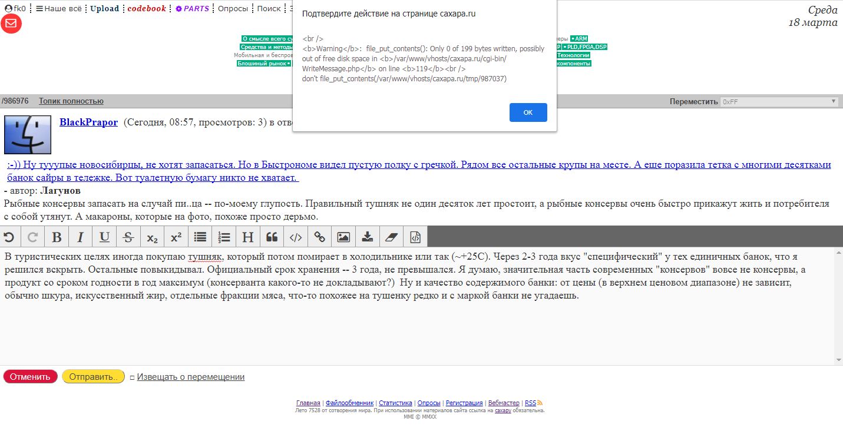The height and width of the screenshot is (444, 843).
Task: Open the RSS feed icon in footer
Action: 540,403
